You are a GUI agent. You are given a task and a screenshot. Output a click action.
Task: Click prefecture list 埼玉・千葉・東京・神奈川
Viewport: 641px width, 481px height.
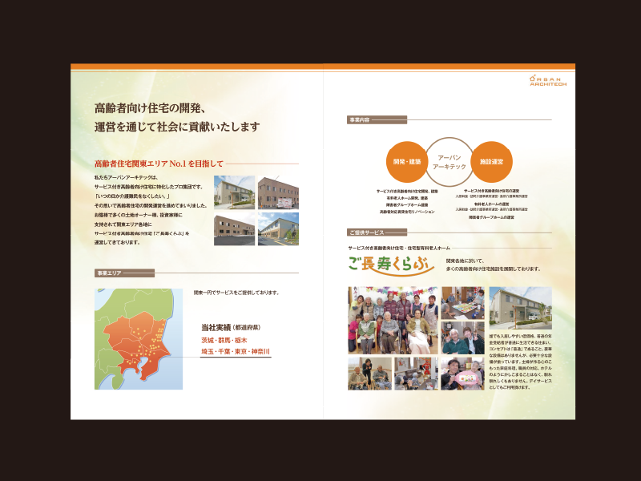tap(236, 351)
